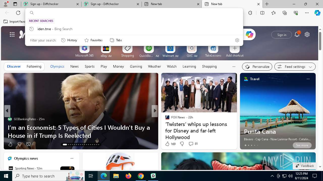Select recent search iden.tme

134,29
